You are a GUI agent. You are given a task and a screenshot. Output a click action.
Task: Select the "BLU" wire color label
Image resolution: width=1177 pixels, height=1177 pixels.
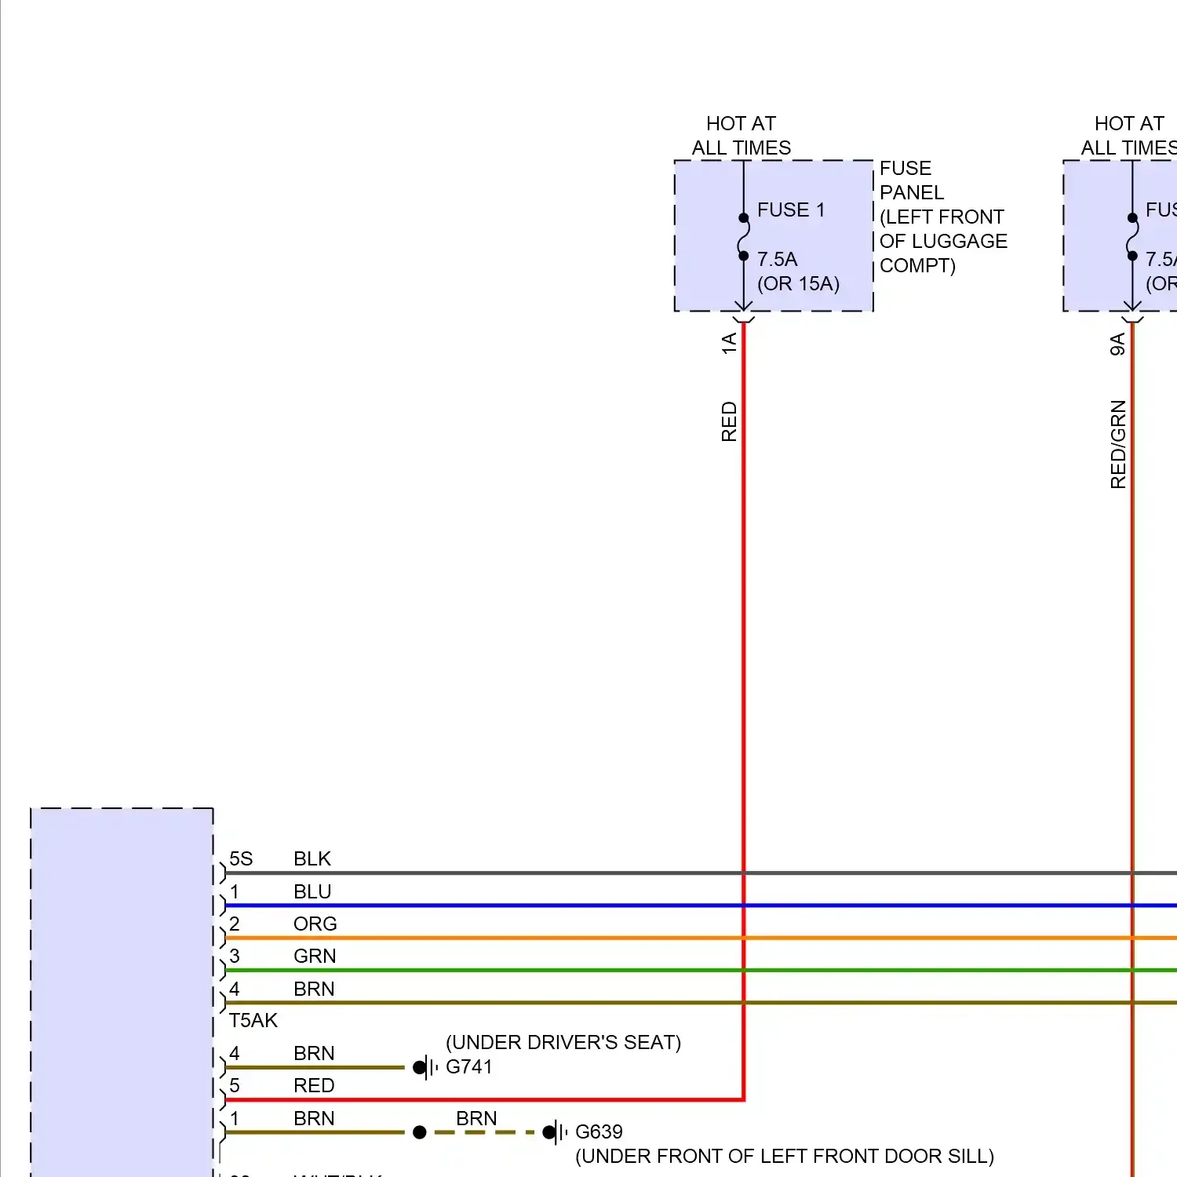pos(312,891)
